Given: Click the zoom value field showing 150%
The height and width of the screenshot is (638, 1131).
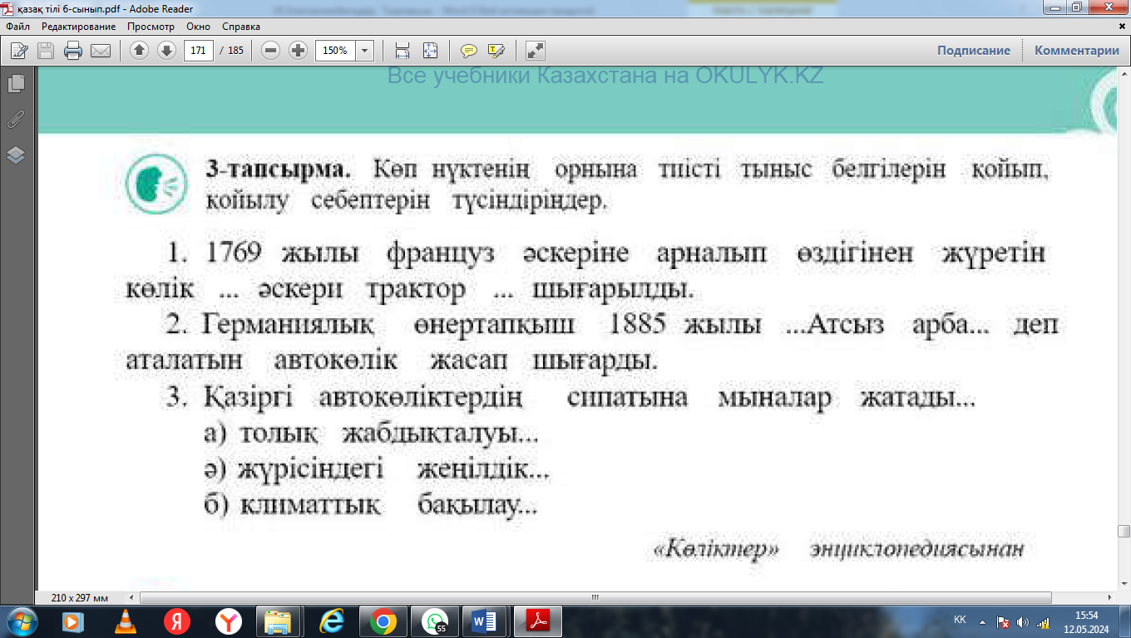Looking at the screenshot, I should tap(335, 51).
